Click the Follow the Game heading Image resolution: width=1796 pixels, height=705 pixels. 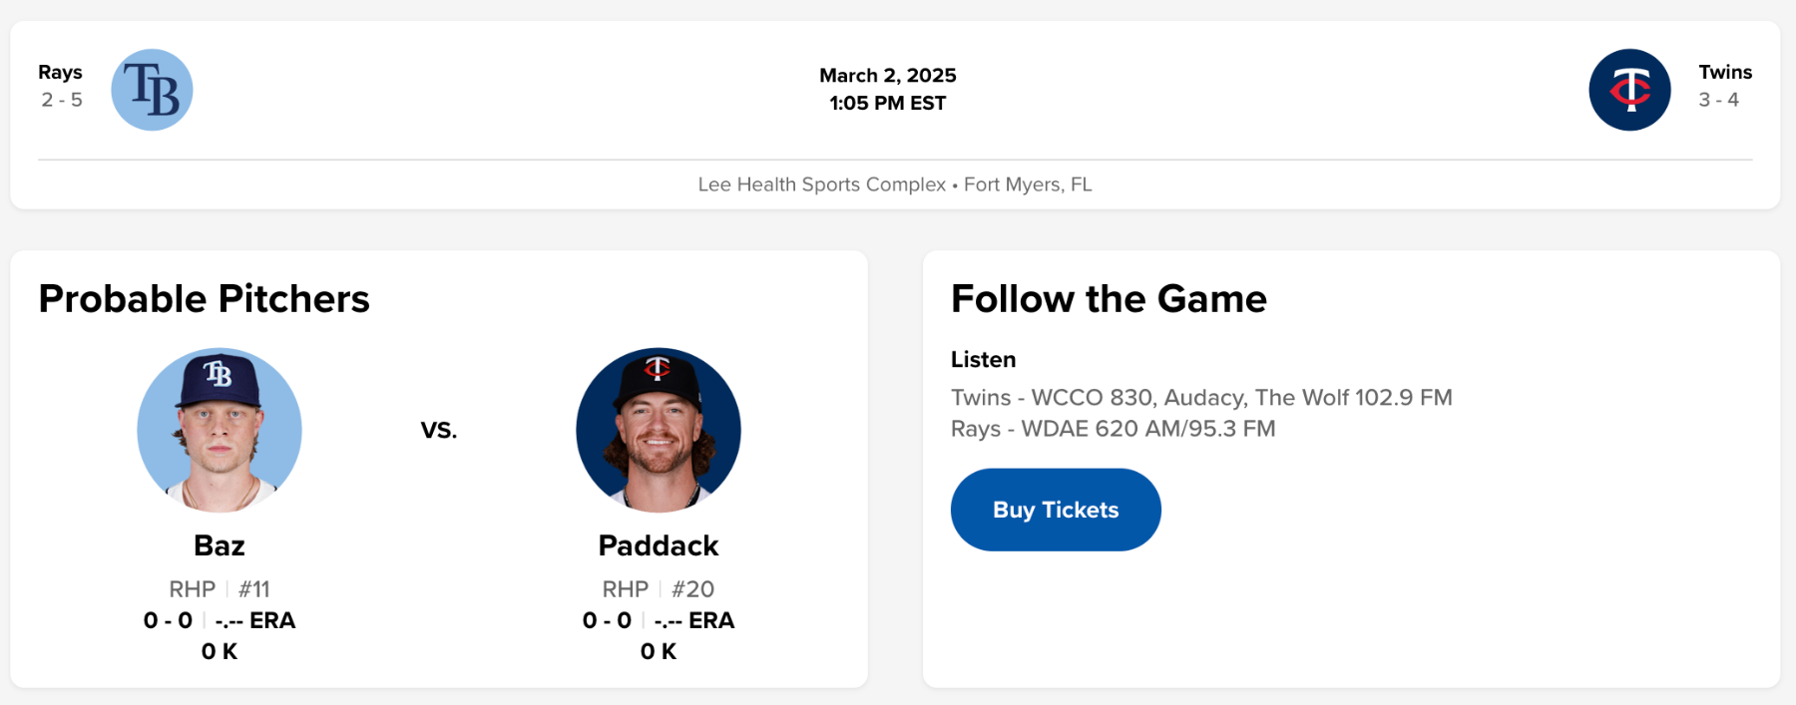coord(1109,299)
